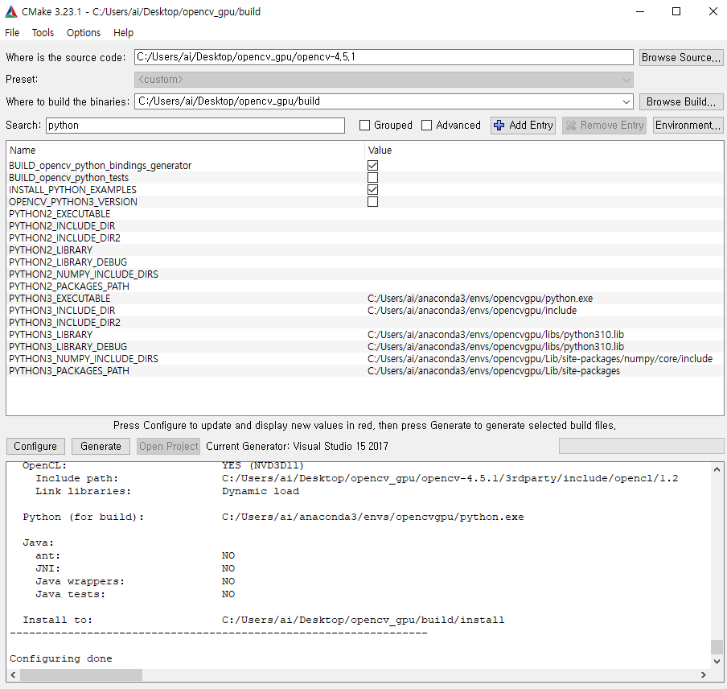727x689 pixels.
Task: Click the Generate button
Action: [x=101, y=447]
